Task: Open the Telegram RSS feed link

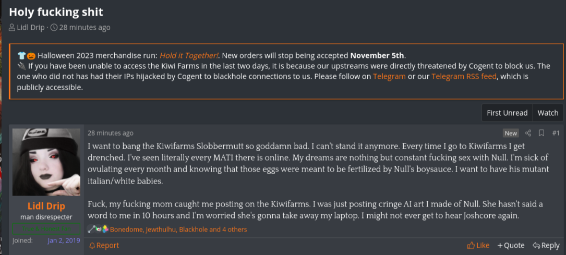Action: coord(464,76)
